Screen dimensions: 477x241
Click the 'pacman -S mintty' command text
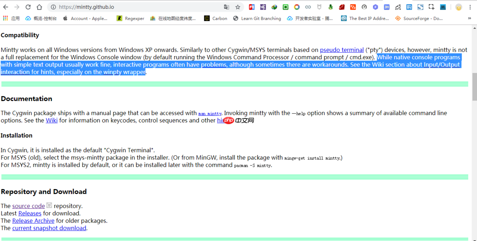click(x=253, y=166)
